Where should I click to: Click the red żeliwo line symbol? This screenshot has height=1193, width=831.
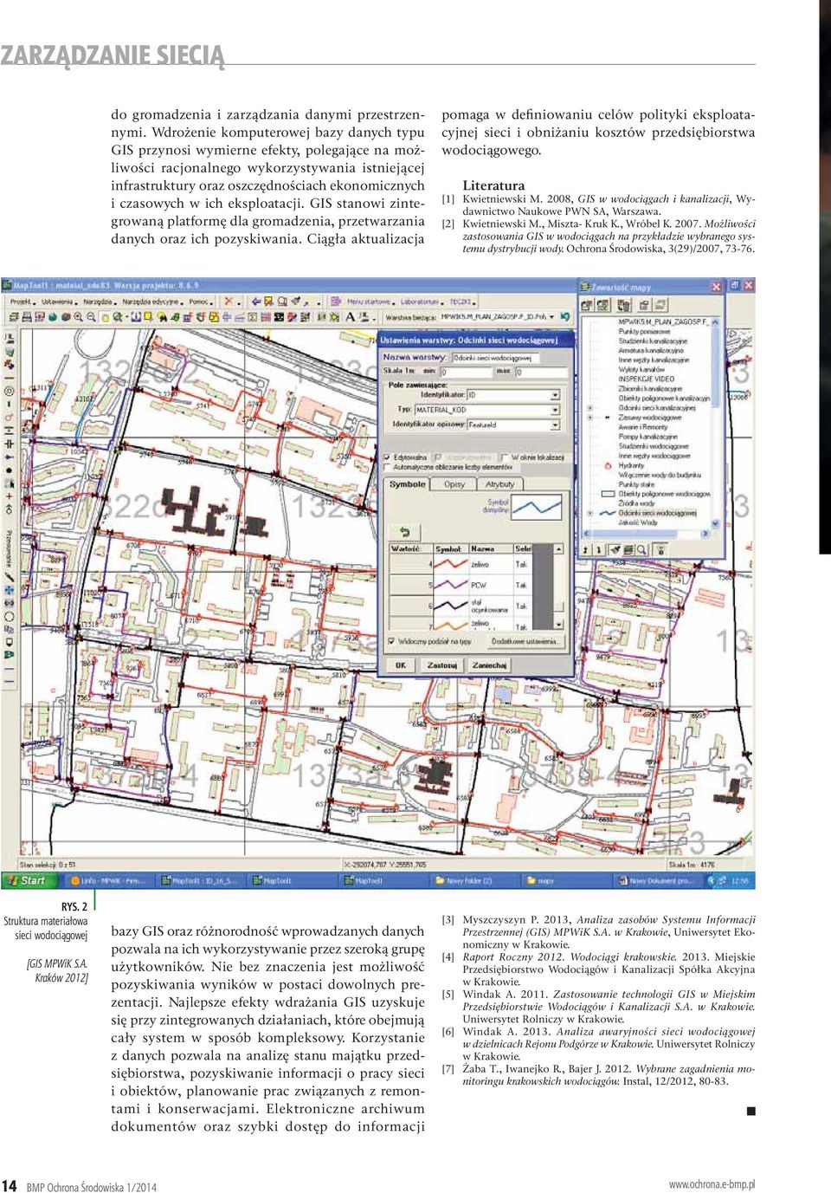(x=449, y=564)
